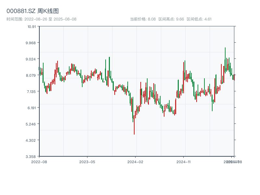Jump to the 2024-11 date axis label
260x195 pixels.
pyautogui.click(x=183, y=162)
